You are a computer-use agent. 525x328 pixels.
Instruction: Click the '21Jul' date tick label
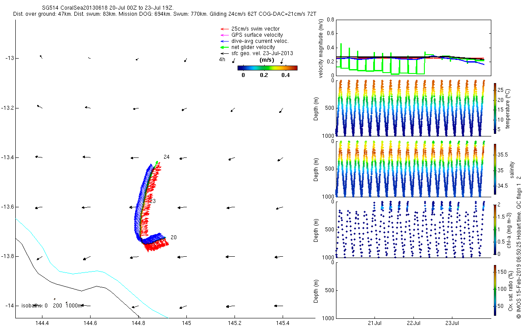pos(375,324)
